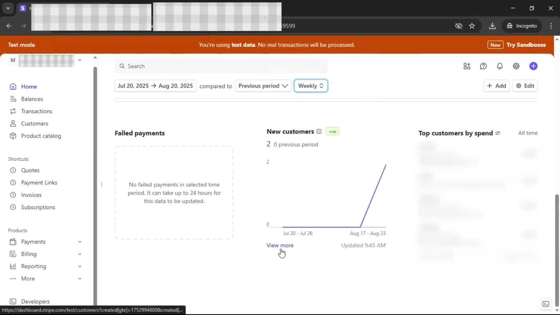The image size is (560, 315).
Task: Go to Transactions in the sidebar
Action: pos(36,111)
